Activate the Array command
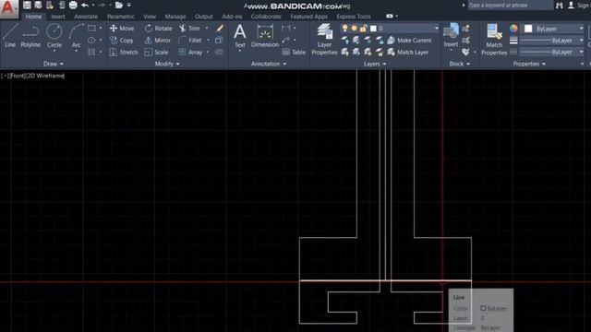 [x=191, y=53]
